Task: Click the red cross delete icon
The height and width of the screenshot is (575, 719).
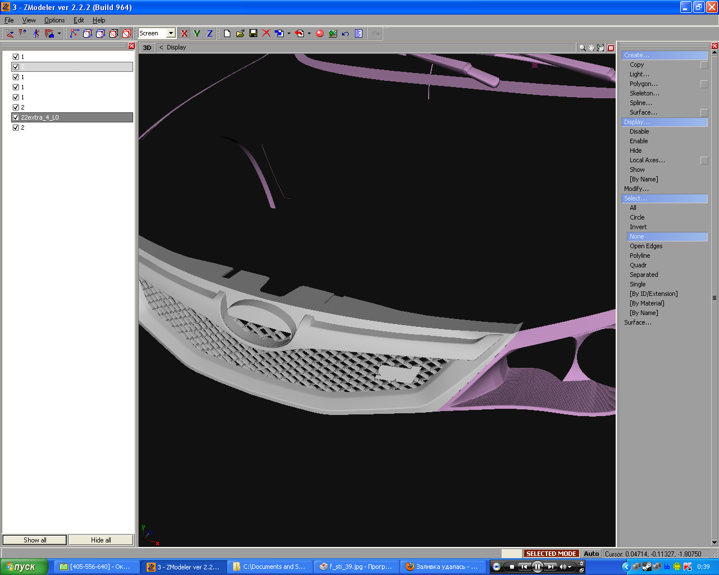Action: click(x=266, y=34)
